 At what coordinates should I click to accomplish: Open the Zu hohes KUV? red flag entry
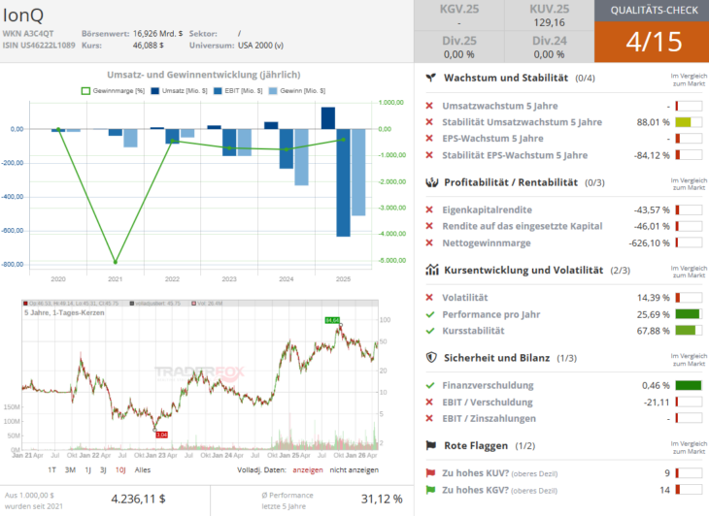coord(499,473)
